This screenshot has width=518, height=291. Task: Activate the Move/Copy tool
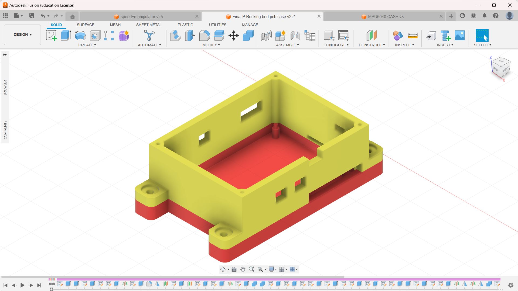(x=234, y=36)
